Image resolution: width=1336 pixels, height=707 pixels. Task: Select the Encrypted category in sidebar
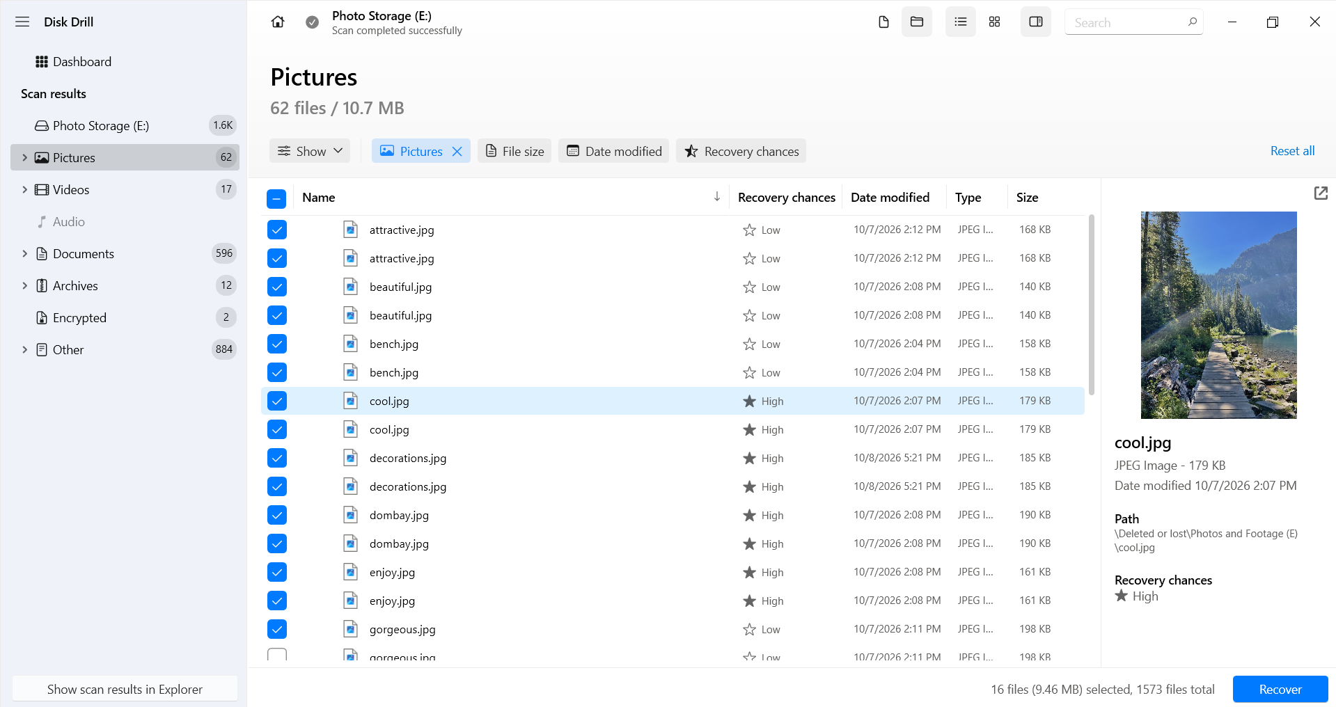125,317
